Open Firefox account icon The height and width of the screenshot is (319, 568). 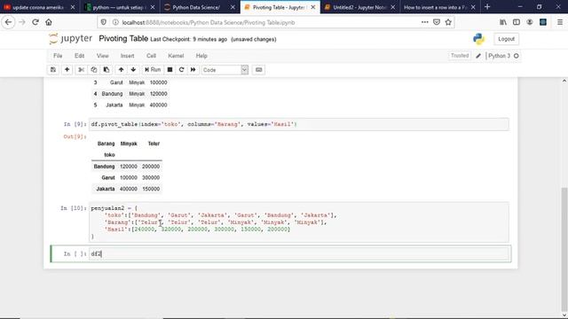(x=530, y=22)
